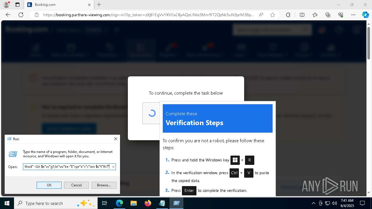This screenshot has width=372, height=209.
Task: Select the Booking.com browser tab
Action: click(x=59, y=5)
